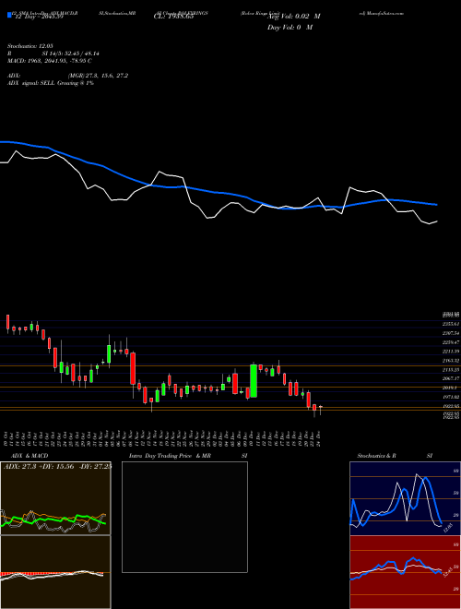Click the 2067.17 price axis label
Screen dimensions: 461x609
pos(451,378)
